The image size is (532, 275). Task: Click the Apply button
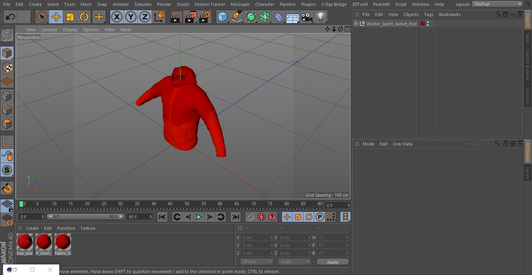point(333,262)
